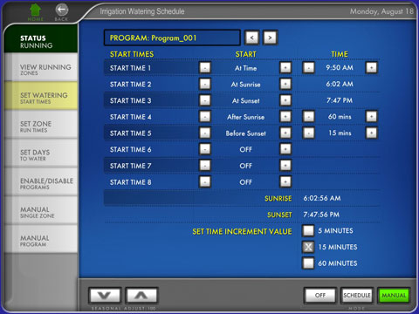
Task: Click the SUNRISE label
Action: pyautogui.click(x=278, y=198)
